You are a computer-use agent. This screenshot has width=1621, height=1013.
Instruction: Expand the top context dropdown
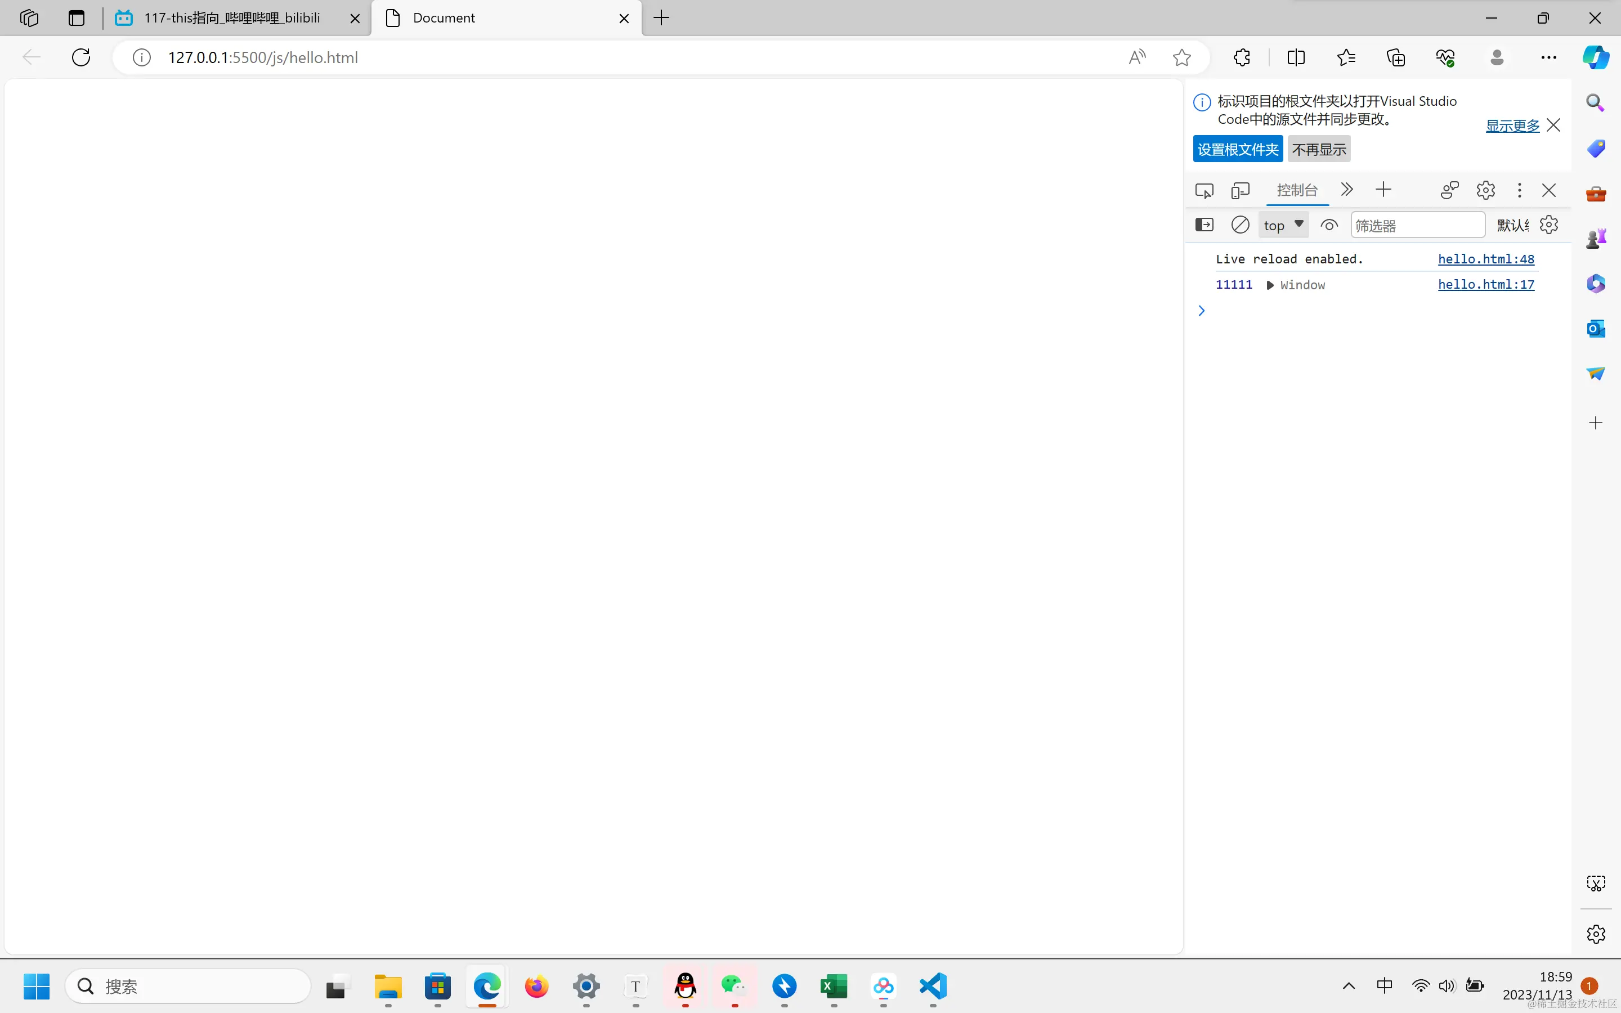1283,225
